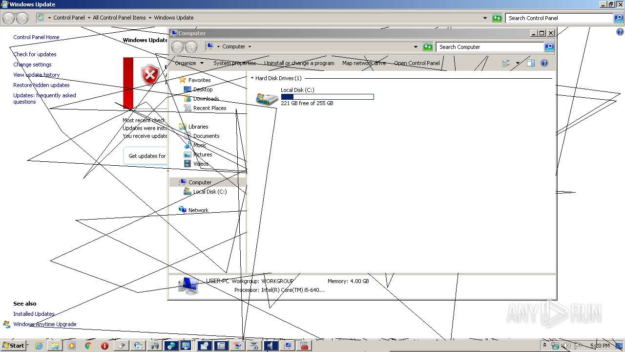The image size is (625, 352).
Task: Open Control Panel Home link
Action: click(x=36, y=37)
